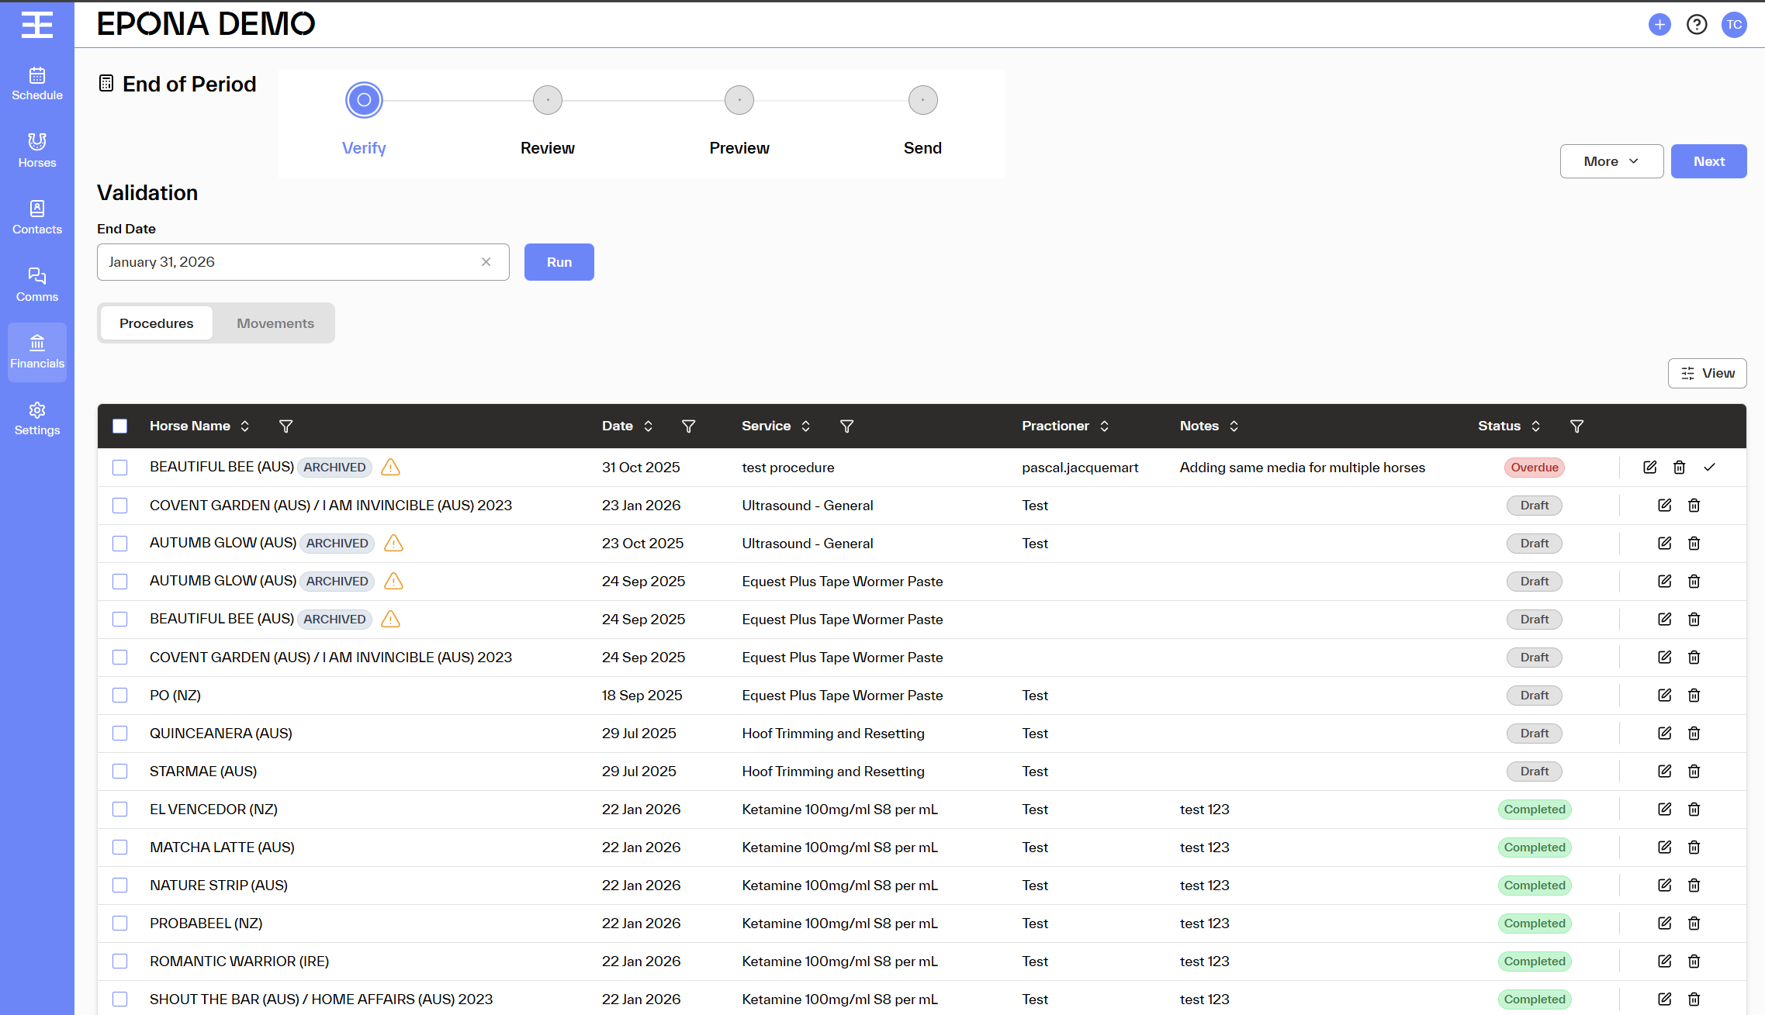Click the Next button
The width and height of the screenshot is (1765, 1015).
(1708, 161)
